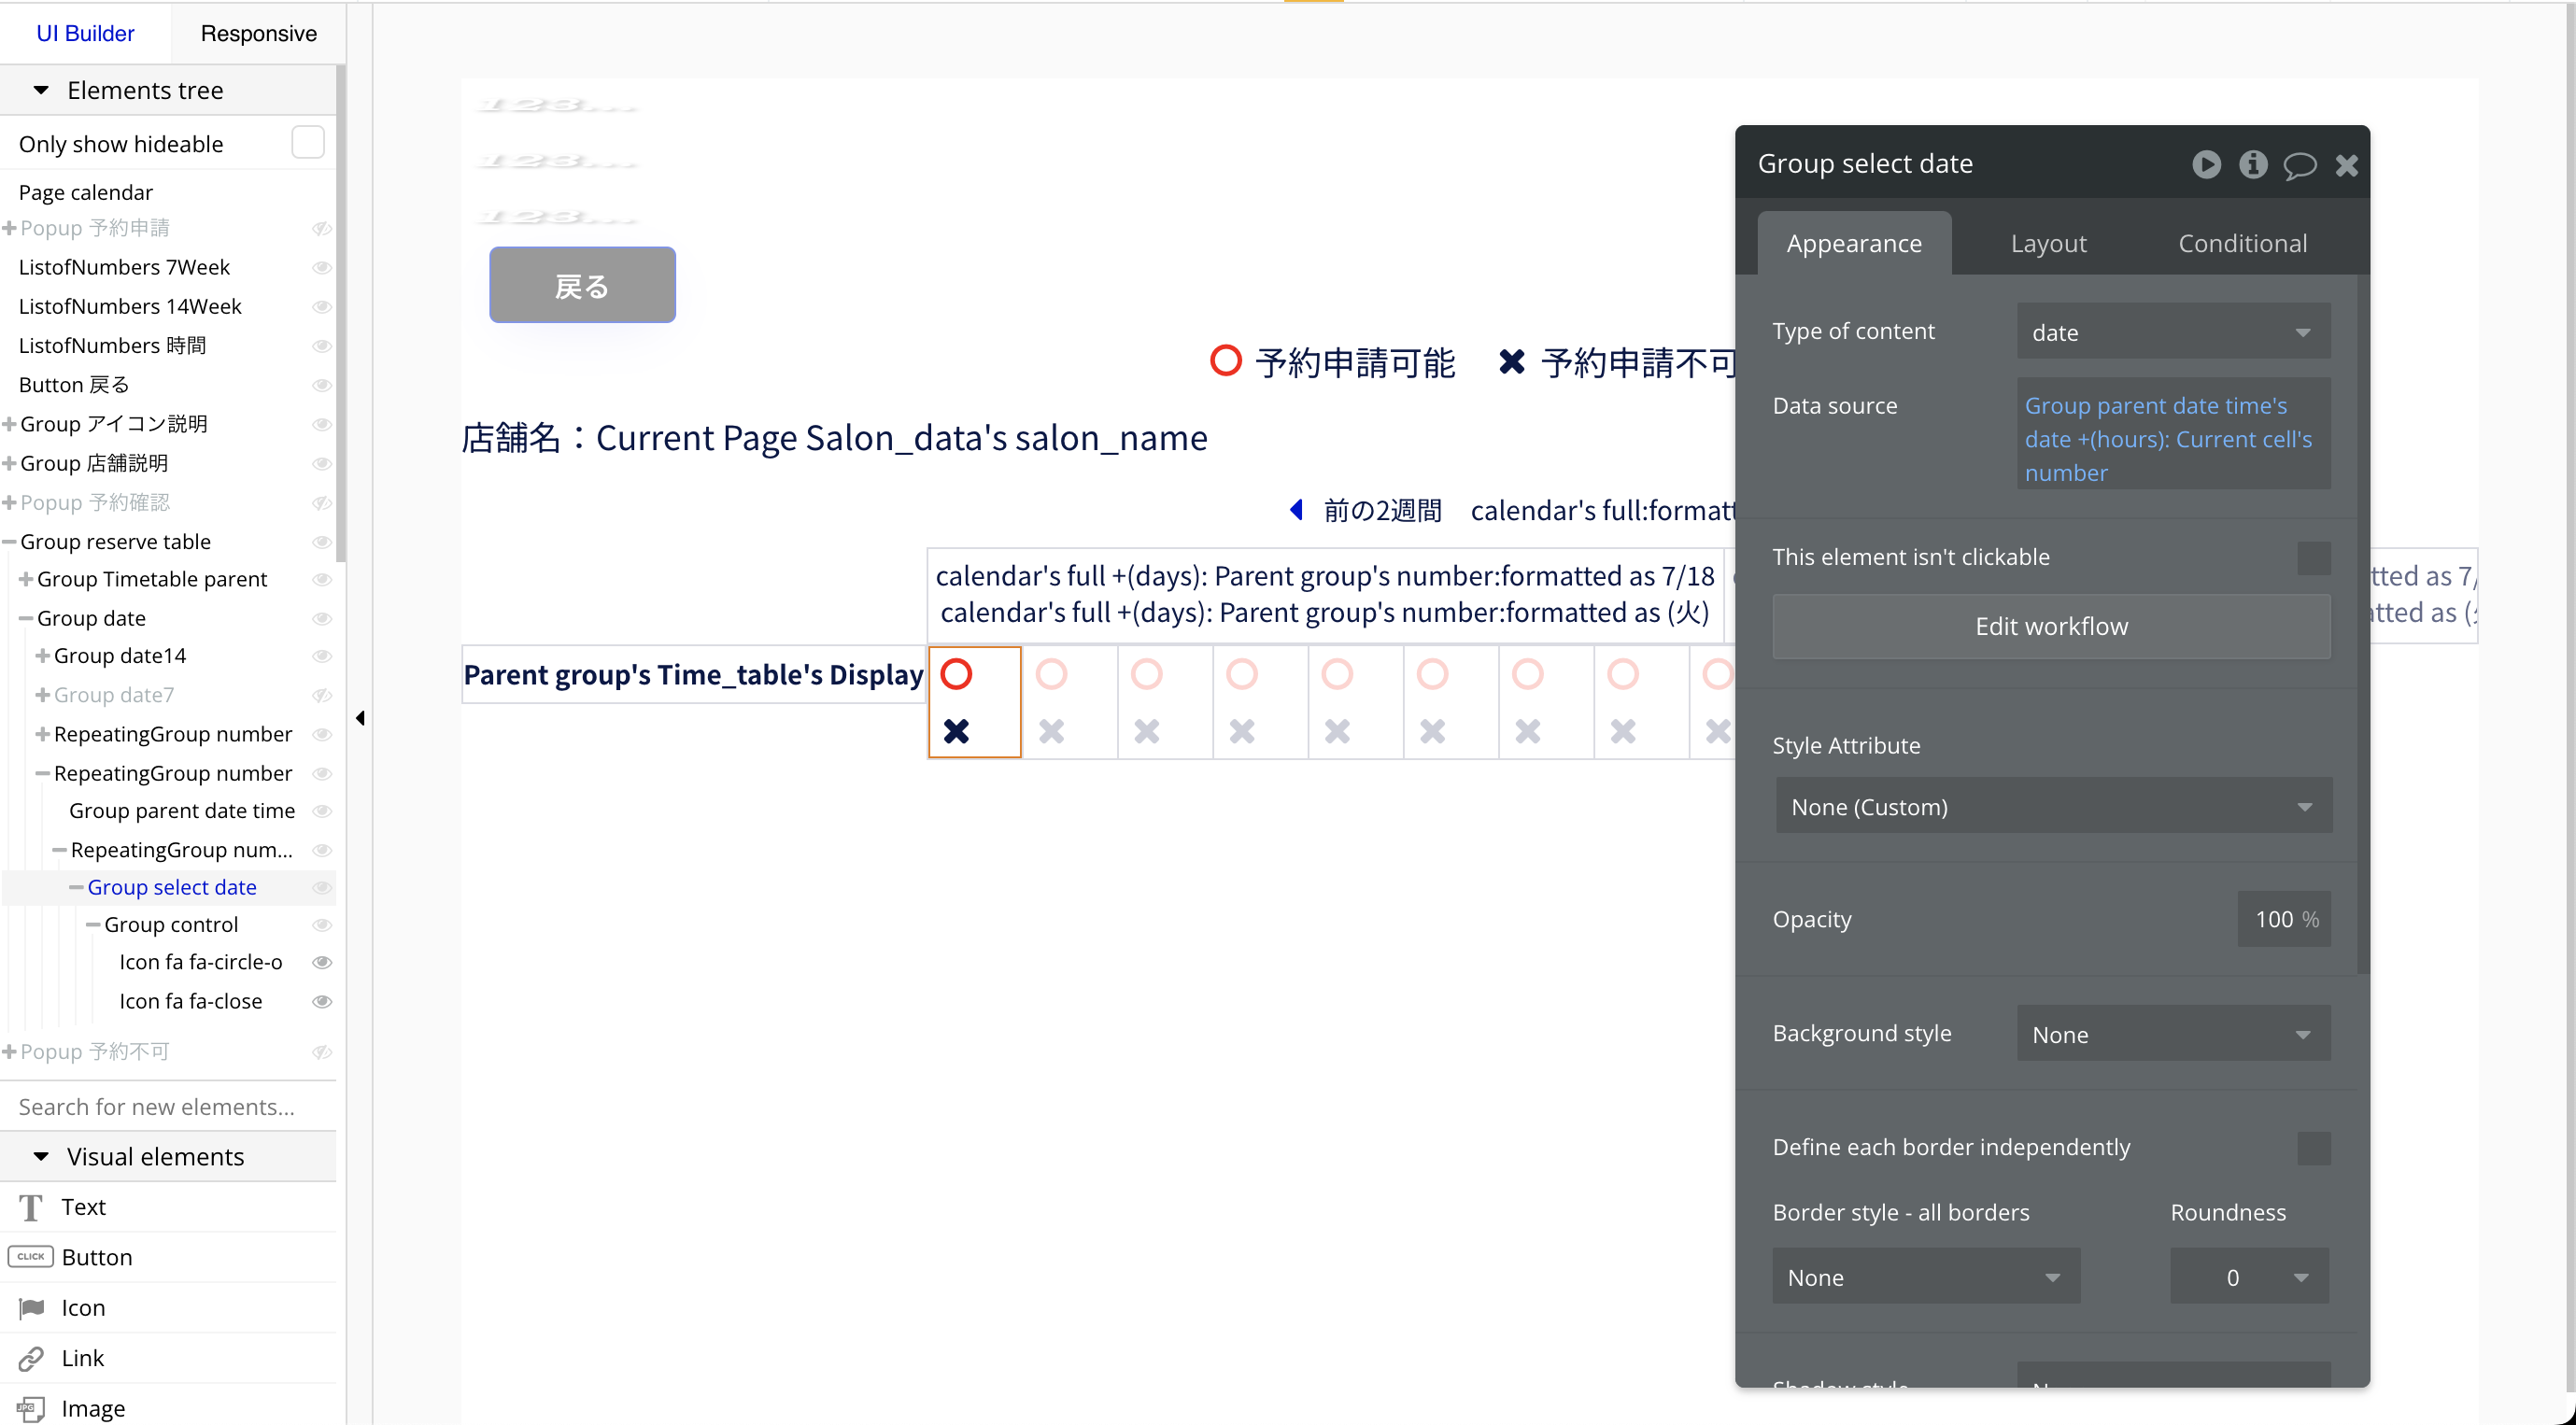Viewport: 2576px width, 1425px height.
Task: Click the first red circle icon in table
Action: click(x=956, y=674)
